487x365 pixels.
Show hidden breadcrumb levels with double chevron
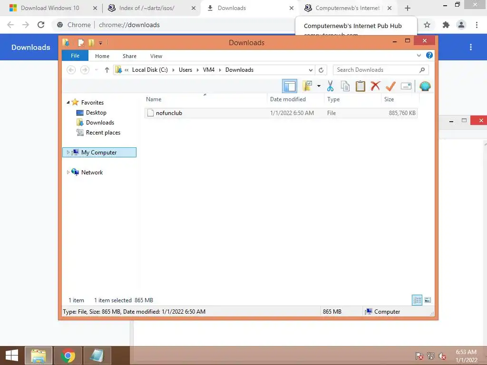(x=127, y=70)
